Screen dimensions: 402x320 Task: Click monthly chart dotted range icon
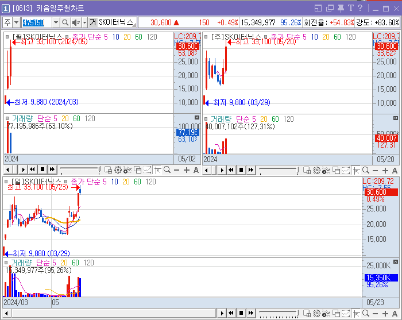pyautogui.click(x=147, y=170)
